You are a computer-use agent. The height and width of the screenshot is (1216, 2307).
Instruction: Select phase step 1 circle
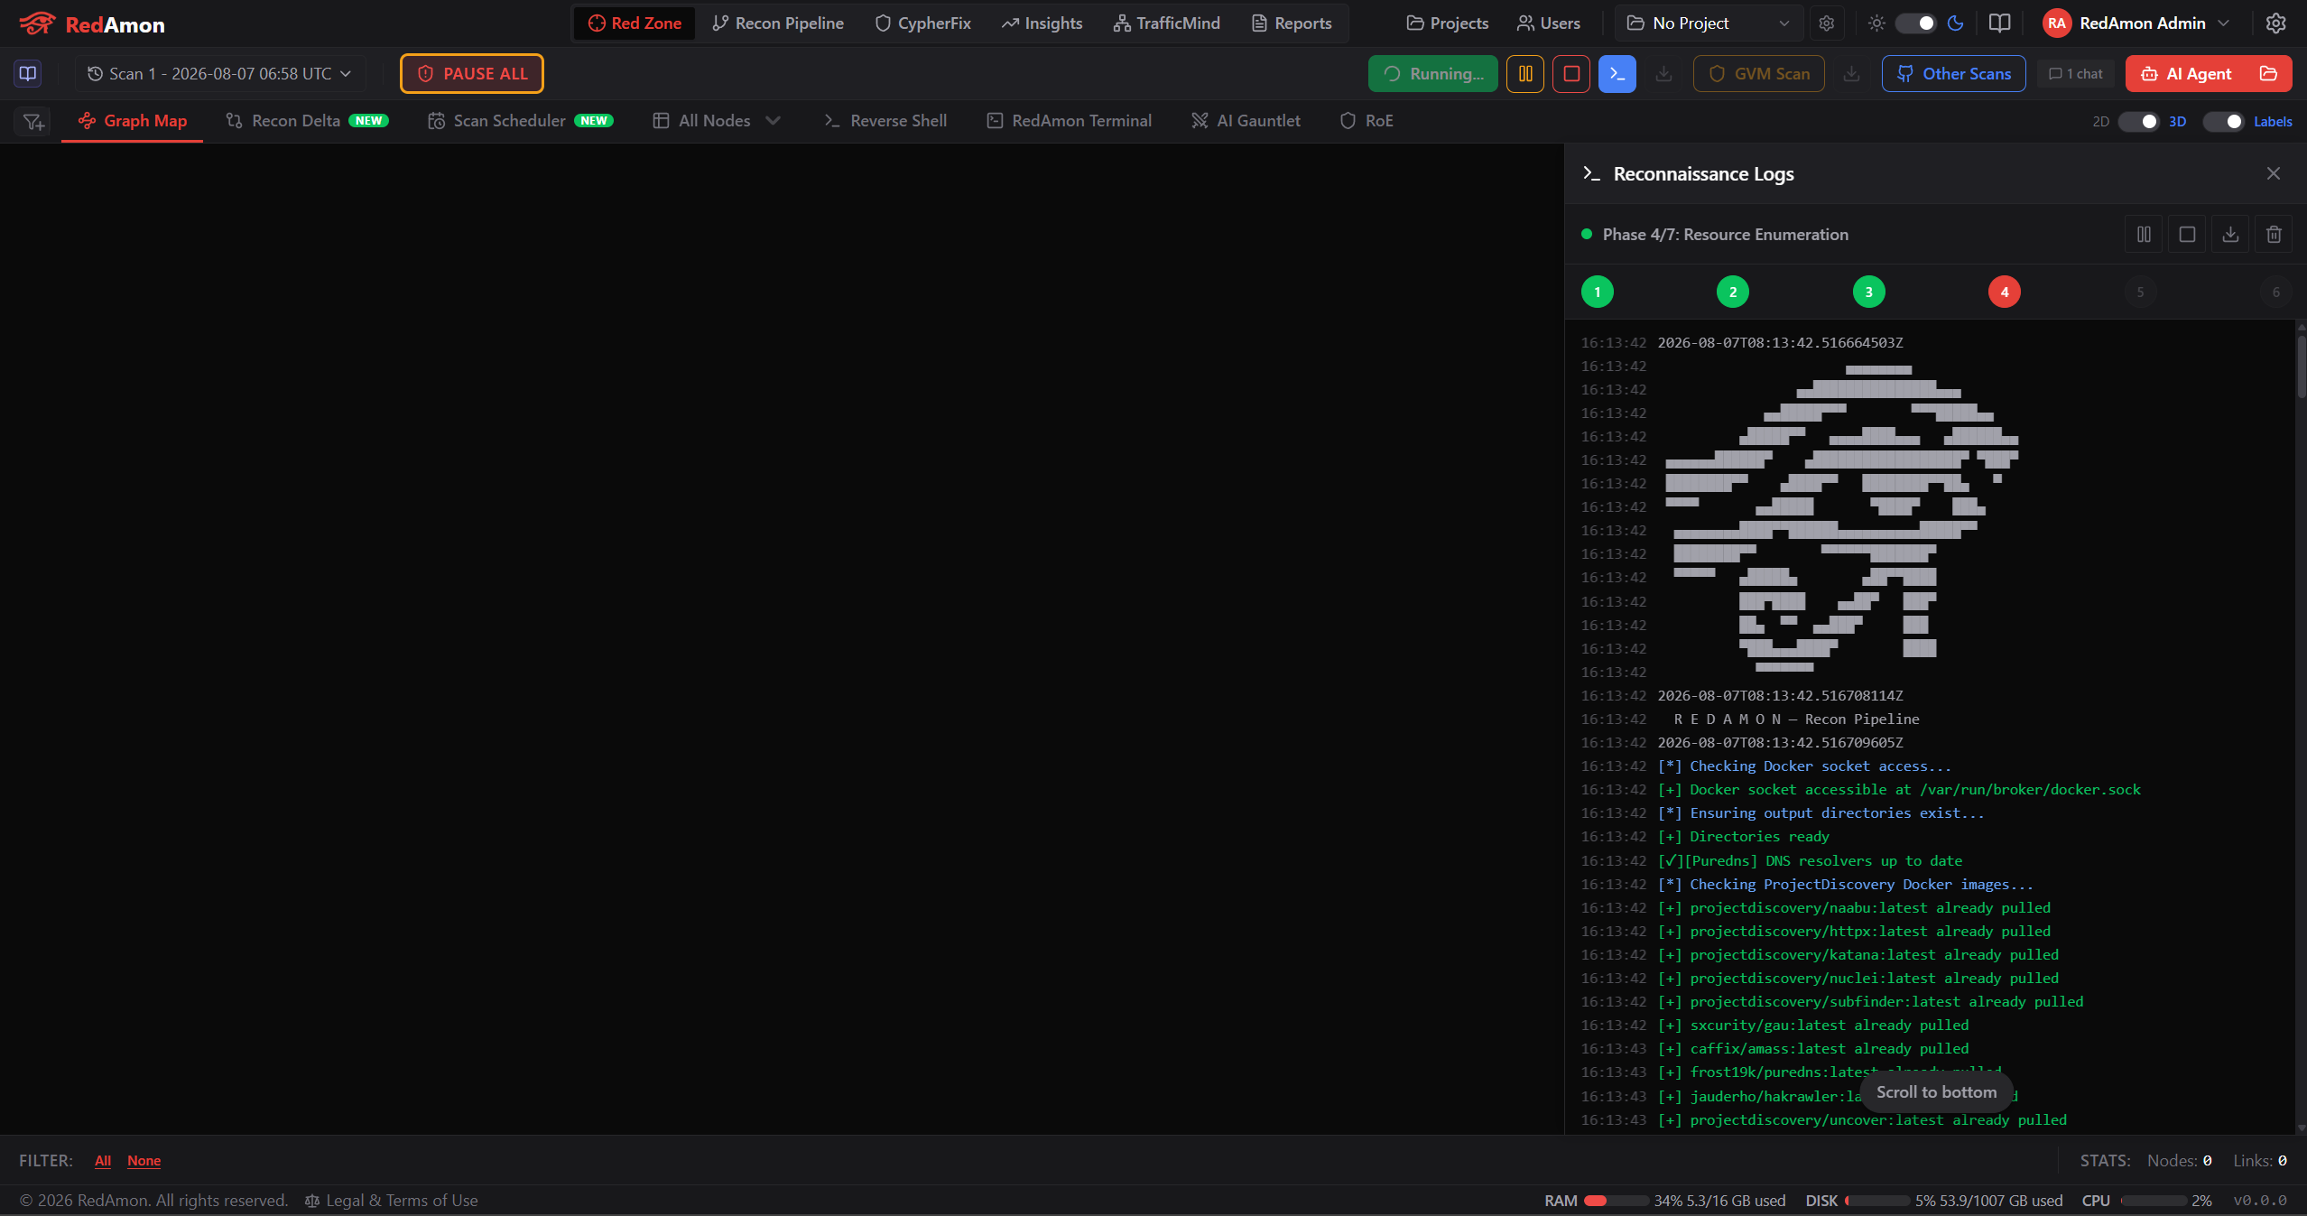1598,292
